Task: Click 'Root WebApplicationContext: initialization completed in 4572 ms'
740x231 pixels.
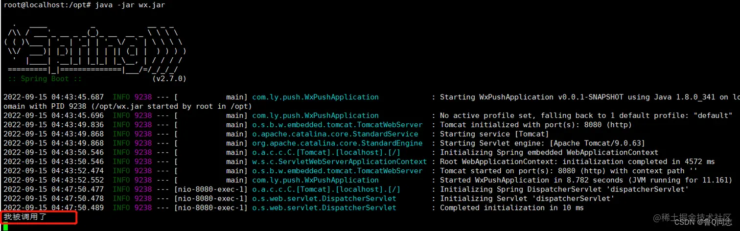Action: coord(577,162)
